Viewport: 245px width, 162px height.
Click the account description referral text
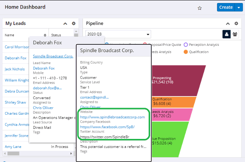113,147
